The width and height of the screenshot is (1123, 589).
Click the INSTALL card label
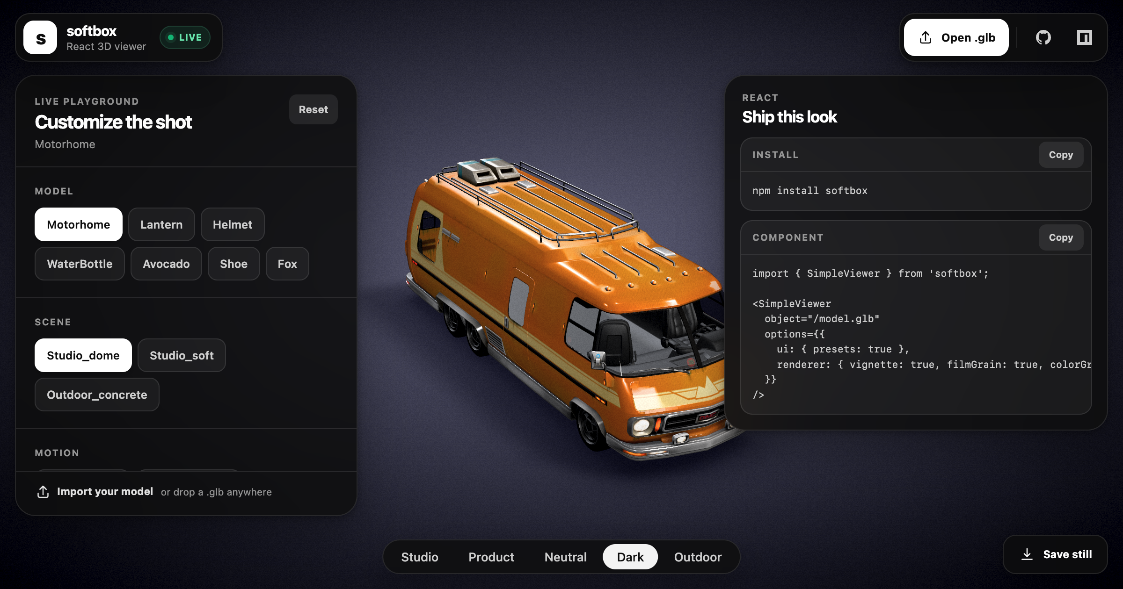775,155
